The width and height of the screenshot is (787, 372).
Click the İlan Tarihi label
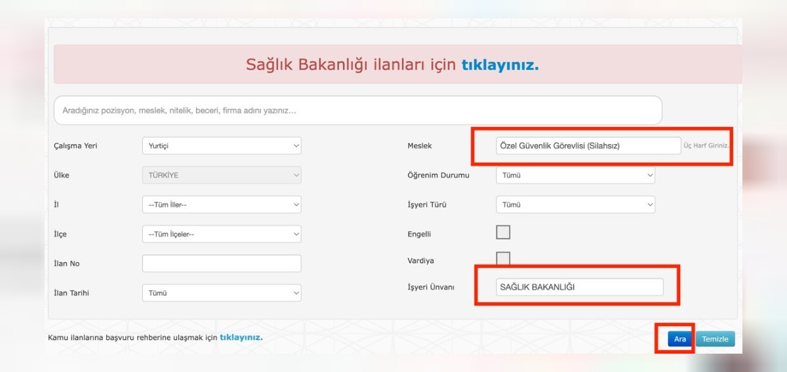click(71, 293)
